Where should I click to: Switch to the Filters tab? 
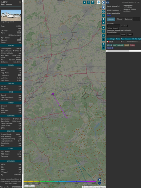(119, 19)
